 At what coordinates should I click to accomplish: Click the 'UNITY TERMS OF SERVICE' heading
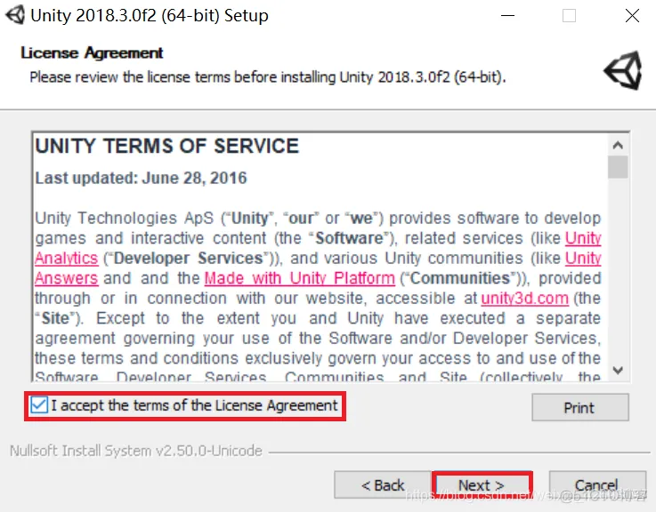coord(167,147)
